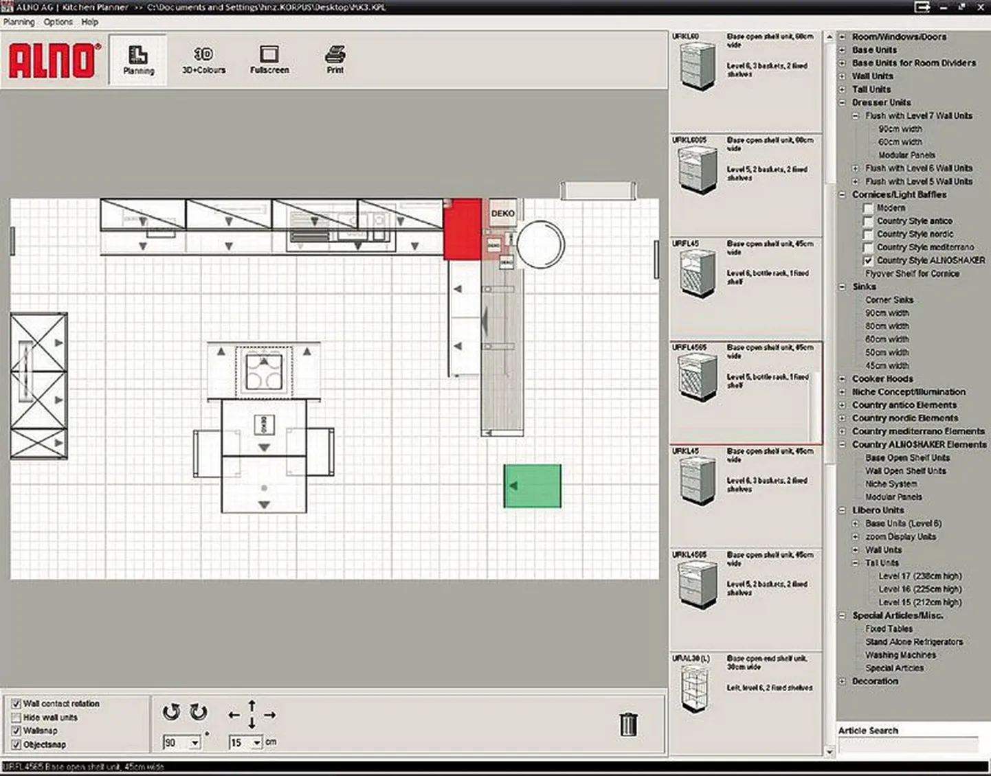Select Fixed Tables tree item
991x776 pixels.
point(889,629)
